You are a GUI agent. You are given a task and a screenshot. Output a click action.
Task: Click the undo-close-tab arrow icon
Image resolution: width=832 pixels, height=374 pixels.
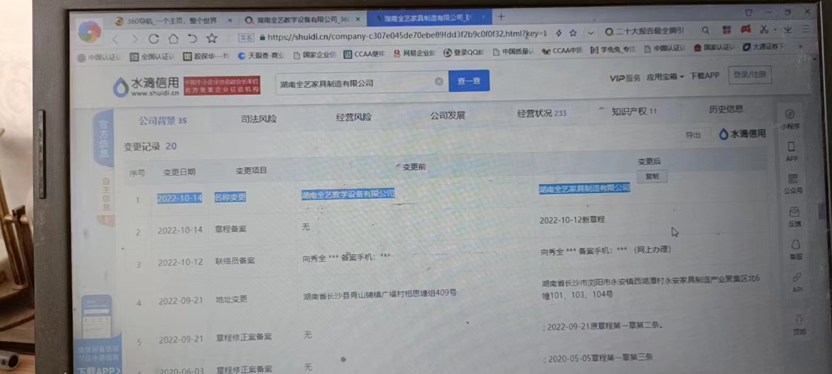click(193, 38)
